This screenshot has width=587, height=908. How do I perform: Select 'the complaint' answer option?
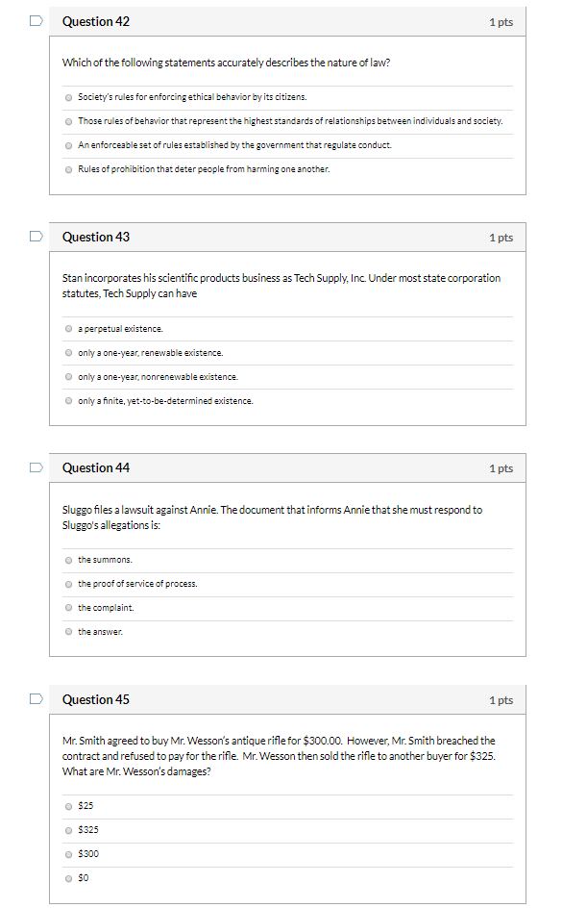click(68, 607)
